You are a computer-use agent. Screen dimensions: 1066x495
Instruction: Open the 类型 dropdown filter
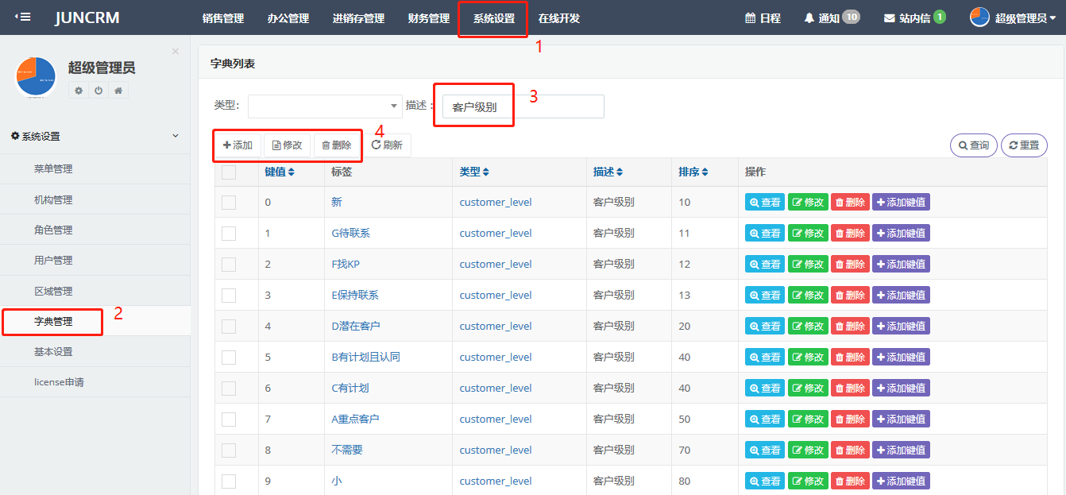(325, 106)
